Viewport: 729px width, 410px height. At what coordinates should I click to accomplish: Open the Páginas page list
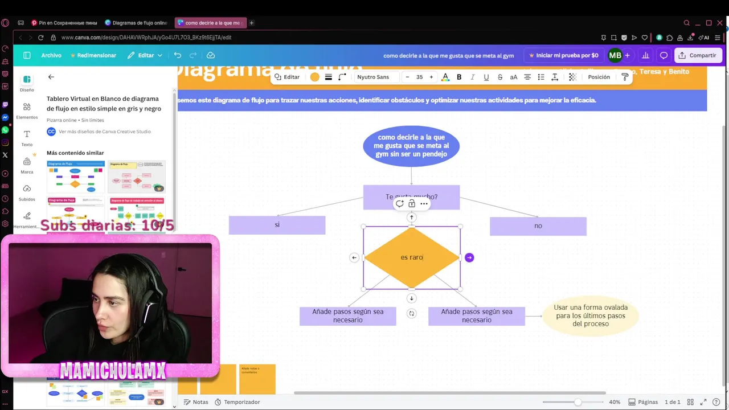click(643, 402)
